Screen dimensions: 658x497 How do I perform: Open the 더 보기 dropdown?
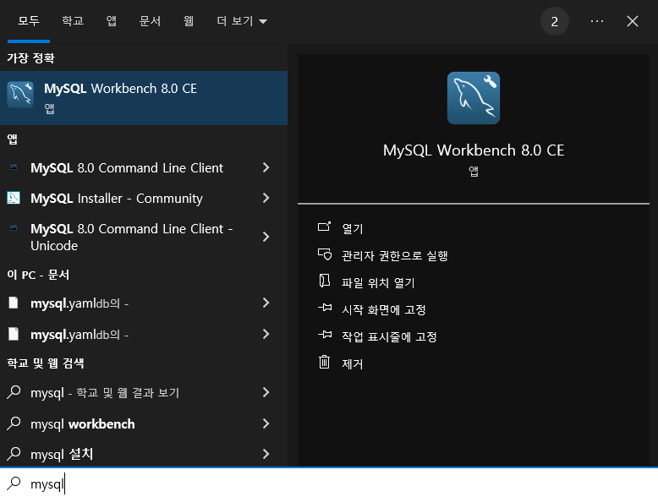click(x=242, y=21)
